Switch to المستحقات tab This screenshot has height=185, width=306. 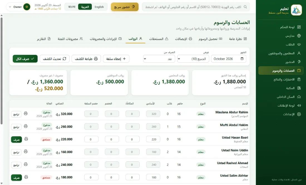[x=159, y=39]
